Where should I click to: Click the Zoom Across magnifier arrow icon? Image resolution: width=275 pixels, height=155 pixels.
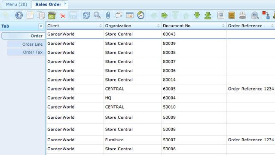tap(255, 15)
